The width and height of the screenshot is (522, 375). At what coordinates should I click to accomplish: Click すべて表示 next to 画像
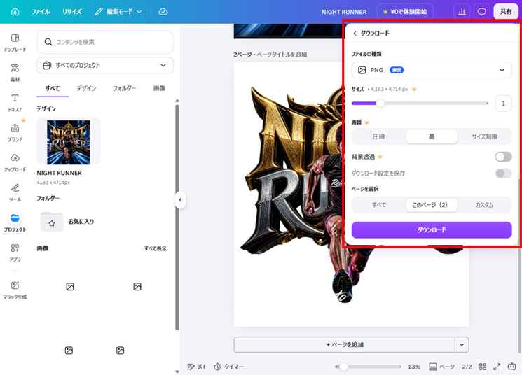(155, 248)
